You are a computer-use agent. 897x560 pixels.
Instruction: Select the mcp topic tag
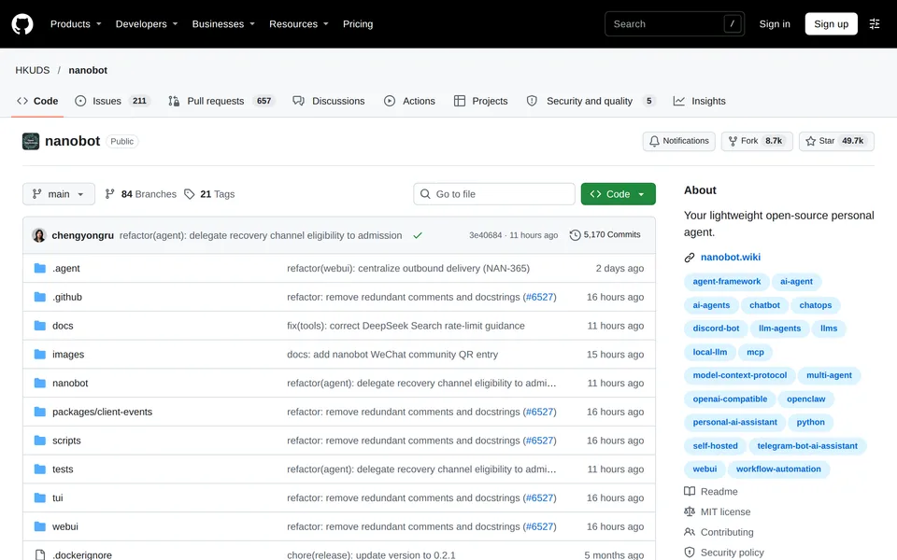coord(755,352)
